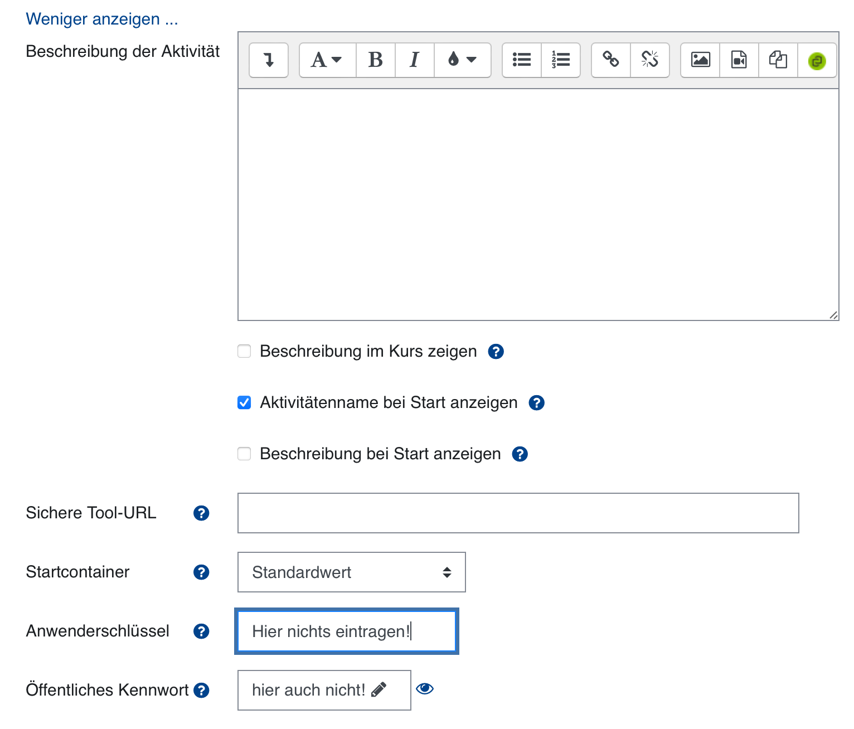Screen dimensions: 854x729
Task: Toggle bold formatting
Action: (x=376, y=60)
